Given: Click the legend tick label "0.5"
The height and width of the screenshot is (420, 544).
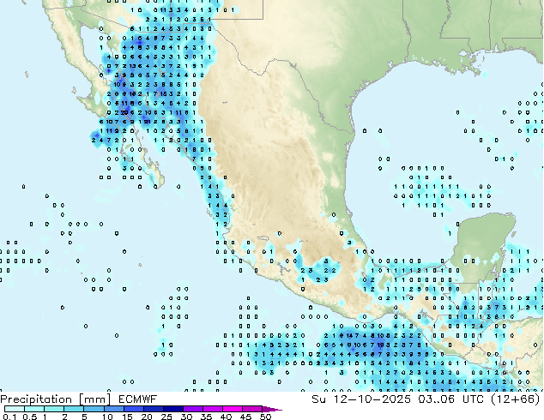Looking at the screenshot, I should pos(30,417).
